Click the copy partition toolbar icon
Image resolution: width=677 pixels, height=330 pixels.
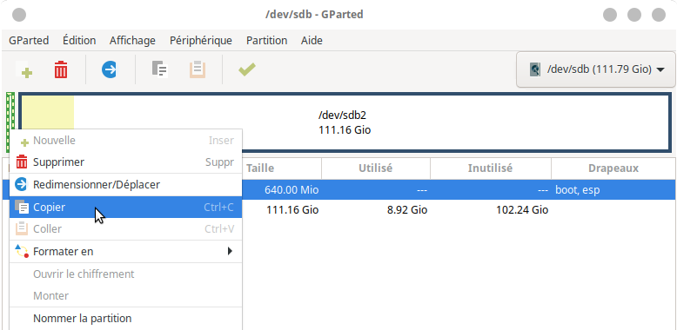click(x=159, y=69)
